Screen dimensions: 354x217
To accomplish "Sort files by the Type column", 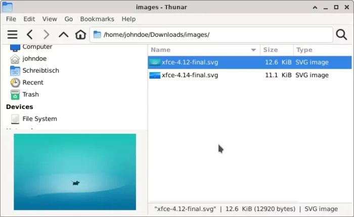I will click(323, 50).
